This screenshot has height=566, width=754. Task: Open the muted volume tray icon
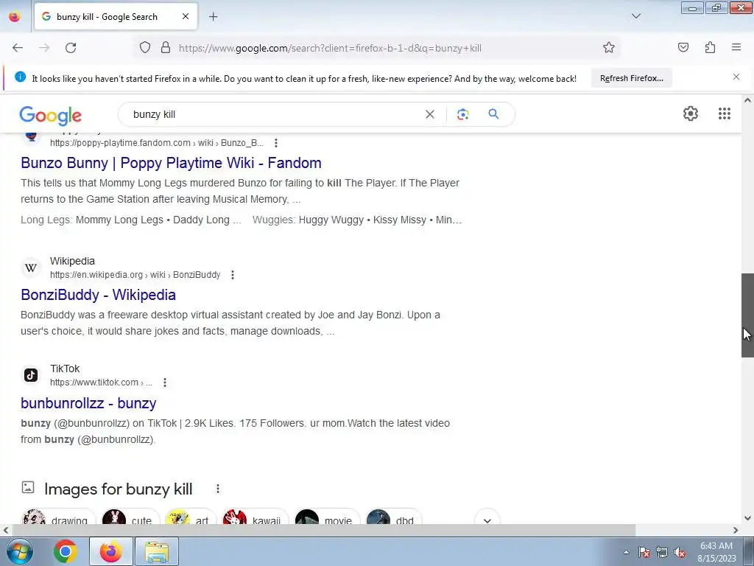680,553
